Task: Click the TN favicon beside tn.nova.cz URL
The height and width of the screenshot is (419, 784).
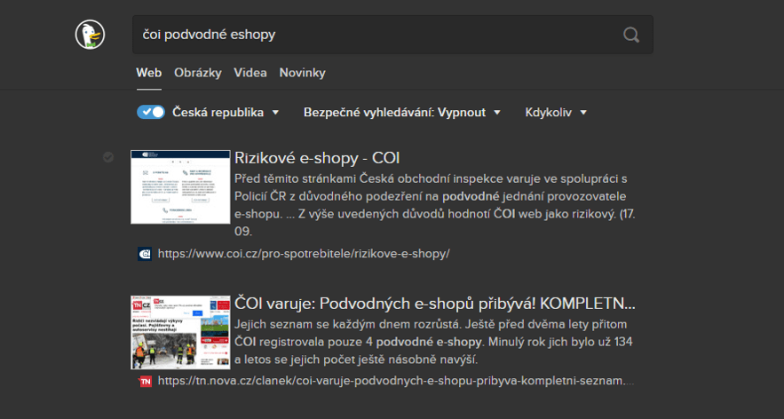Action: [x=145, y=382]
